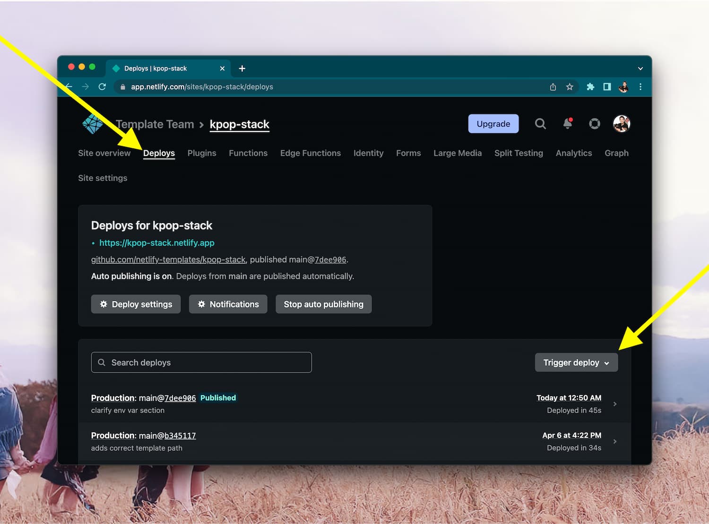Click 'clarify env var section' commit message
Image resolution: width=709 pixels, height=524 pixels.
coord(128,411)
